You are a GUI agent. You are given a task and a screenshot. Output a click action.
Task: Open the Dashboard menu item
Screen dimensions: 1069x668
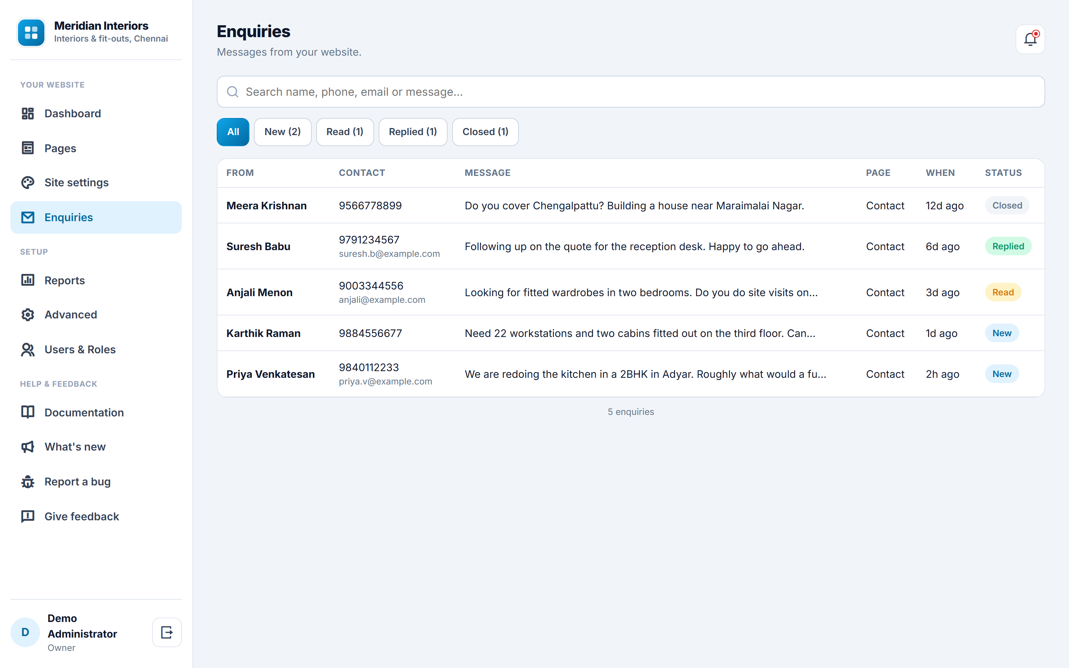[x=96, y=114]
